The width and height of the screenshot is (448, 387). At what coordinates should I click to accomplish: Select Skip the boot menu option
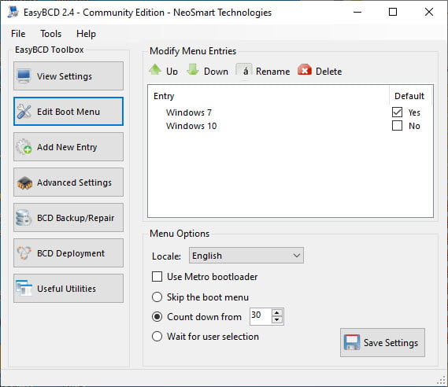pyautogui.click(x=157, y=297)
